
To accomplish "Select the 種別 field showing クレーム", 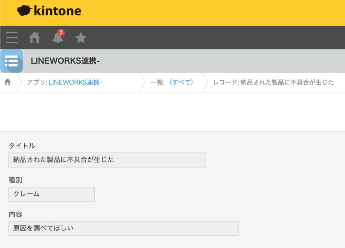I will [51, 194].
